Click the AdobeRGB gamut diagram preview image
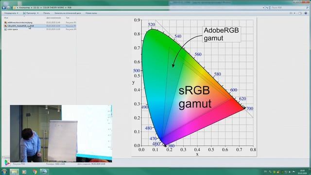 point(194,87)
